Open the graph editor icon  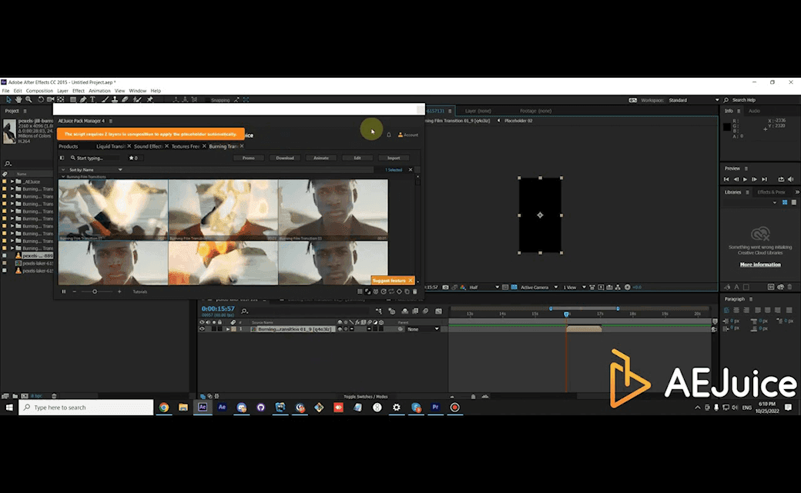click(439, 311)
